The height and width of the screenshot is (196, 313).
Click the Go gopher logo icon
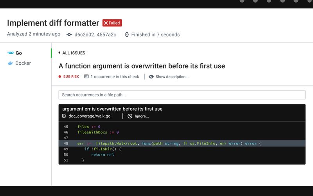(11, 53)
